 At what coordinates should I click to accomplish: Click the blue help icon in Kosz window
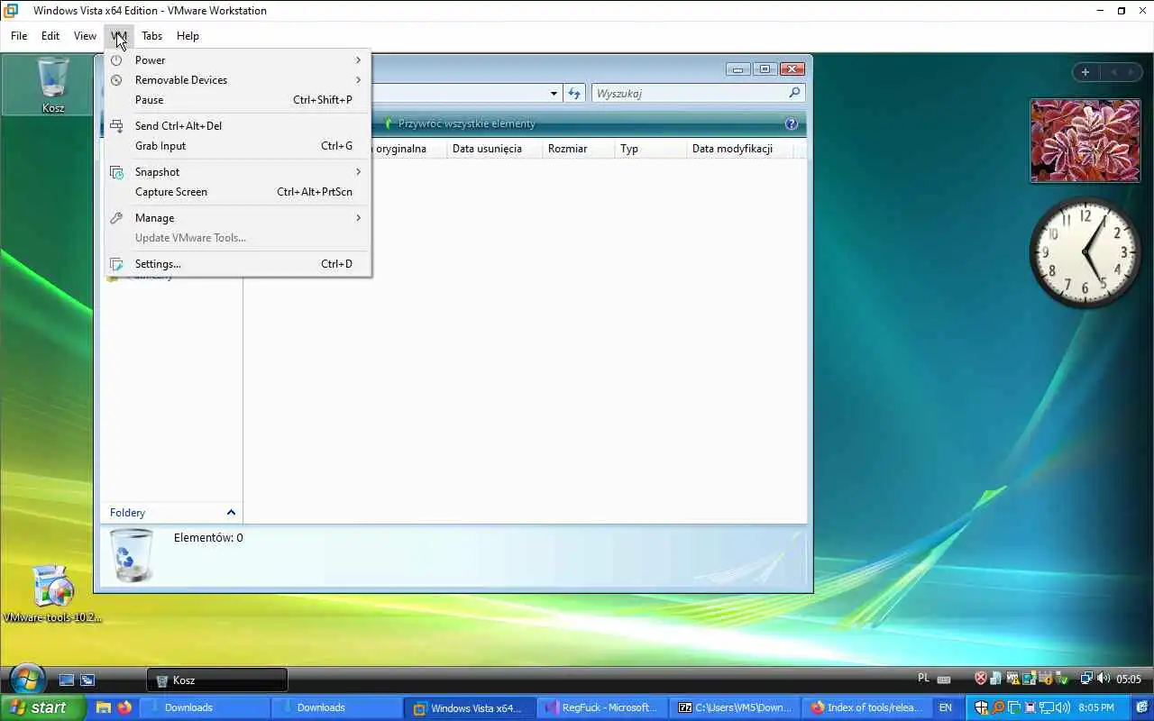pos(792,124)
